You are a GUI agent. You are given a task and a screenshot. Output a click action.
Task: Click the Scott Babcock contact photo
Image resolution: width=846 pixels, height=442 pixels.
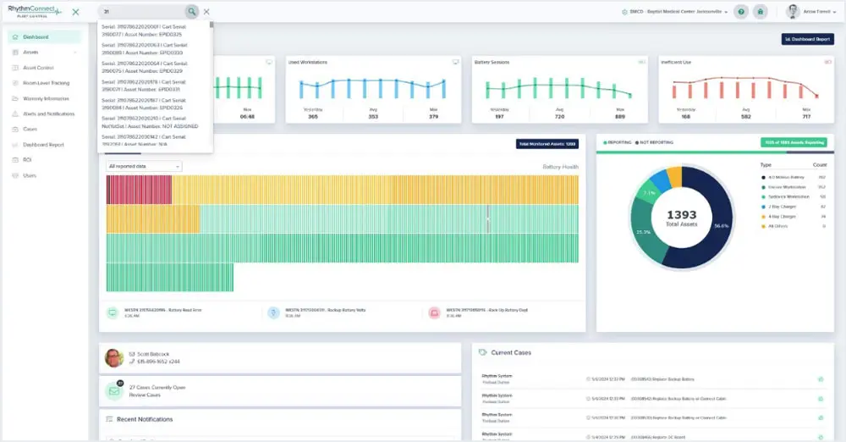pyautogui.click(x=114, y=357)
